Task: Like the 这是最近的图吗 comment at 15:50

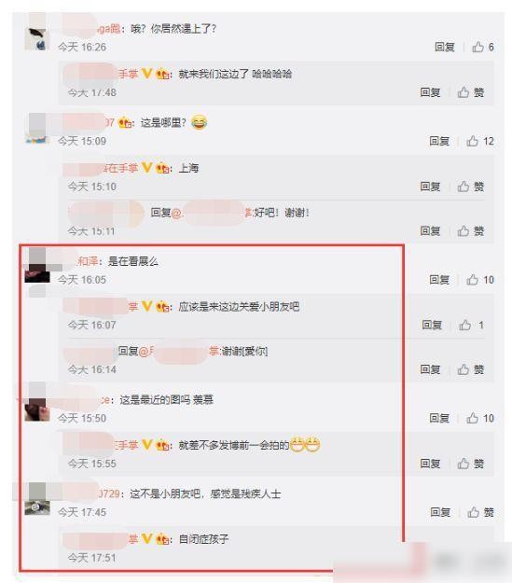Action: [480, 418]
